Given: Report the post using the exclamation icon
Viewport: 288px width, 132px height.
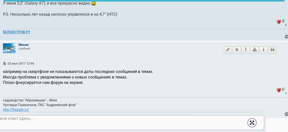Looking at the screenshot, I should [246, 50].
